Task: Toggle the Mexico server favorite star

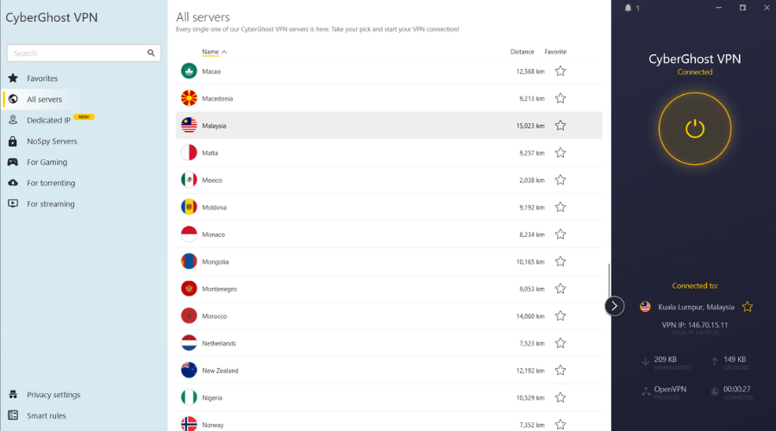Action: click(x=560, y=180)
